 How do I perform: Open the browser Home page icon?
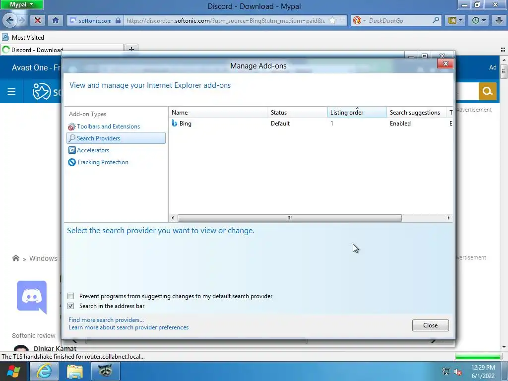pos(56,20)
